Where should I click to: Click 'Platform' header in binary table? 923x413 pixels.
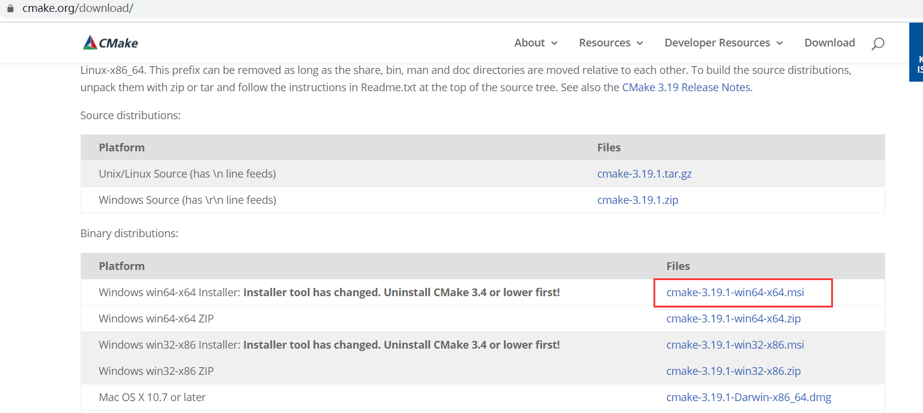click(x=122, y=266)
